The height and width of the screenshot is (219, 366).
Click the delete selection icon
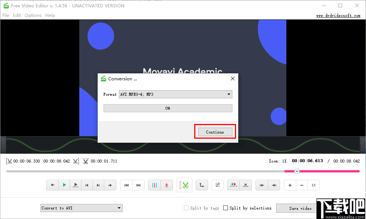pyautogui.click(x=246, y=185)
